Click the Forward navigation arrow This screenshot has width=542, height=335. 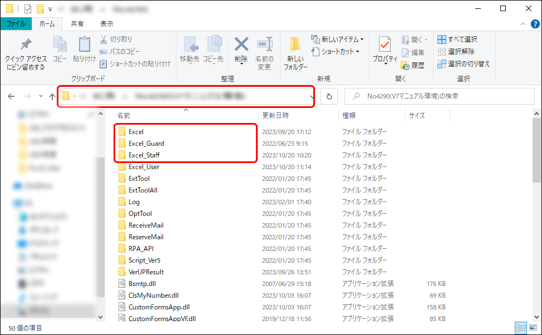[x=28, y=96]
